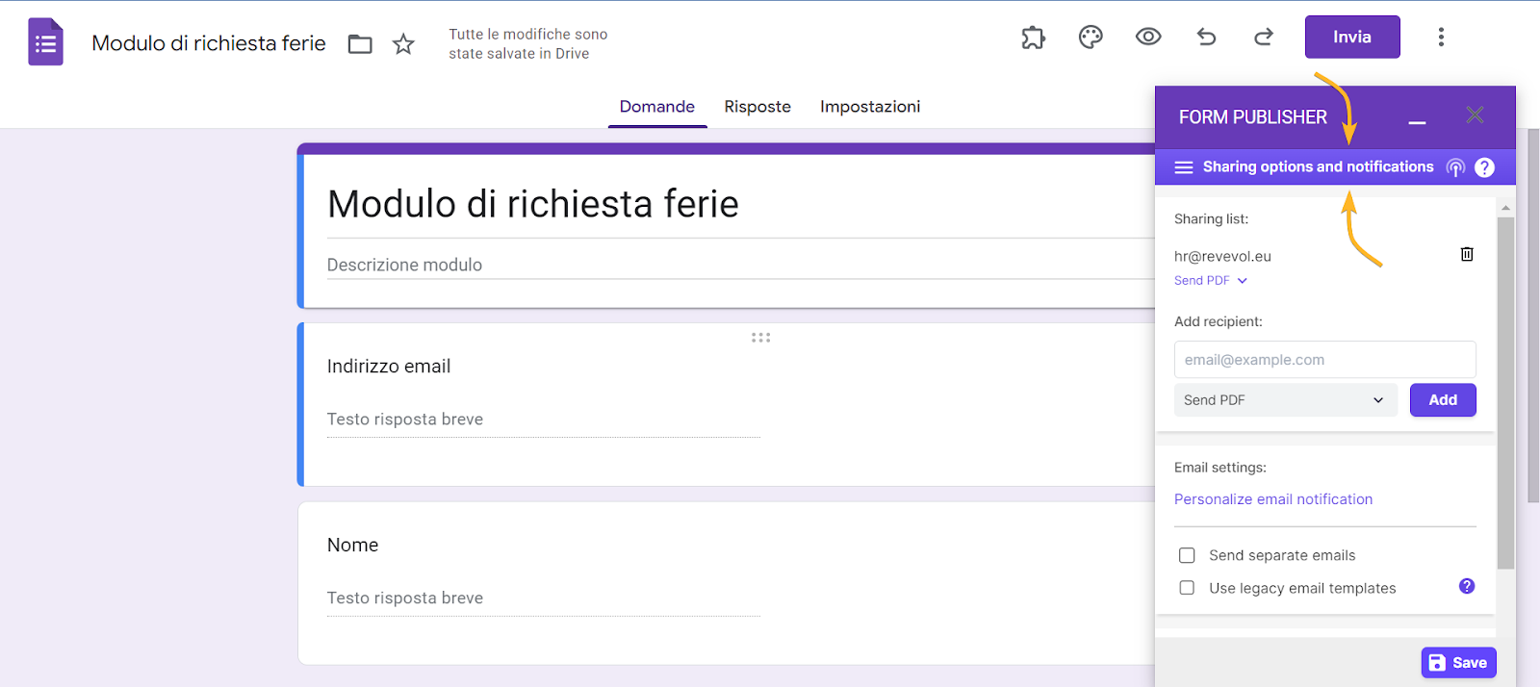Click the redo arrow icon
The height and width of the screenshot is (687, 1540).
tap(1264, 38)
